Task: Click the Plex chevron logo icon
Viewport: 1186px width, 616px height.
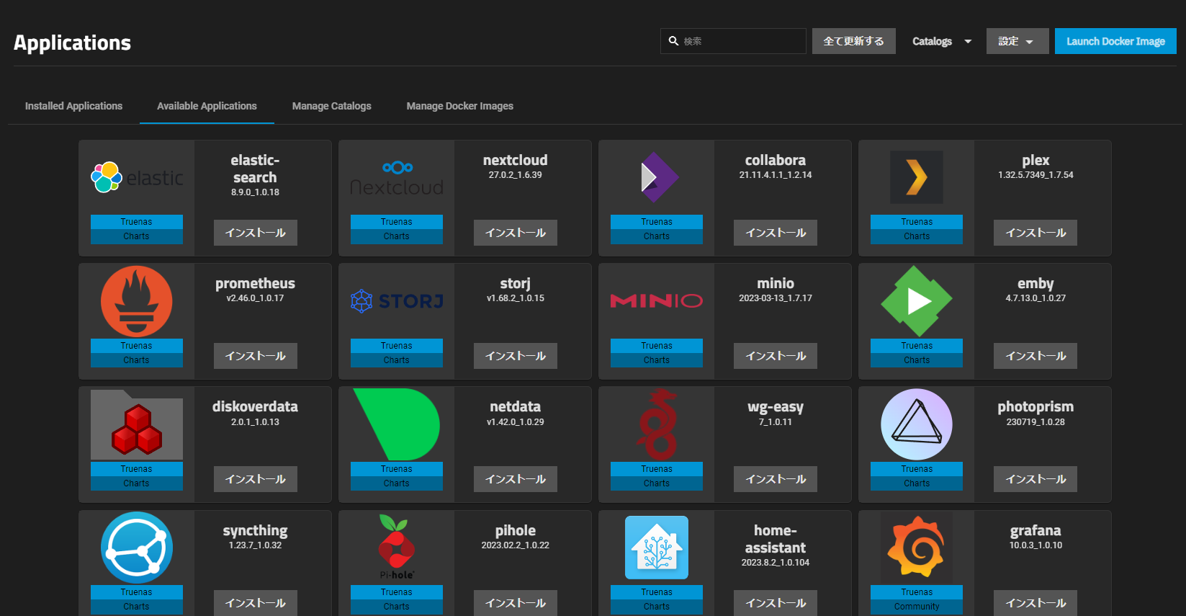Action: [916, 177]
